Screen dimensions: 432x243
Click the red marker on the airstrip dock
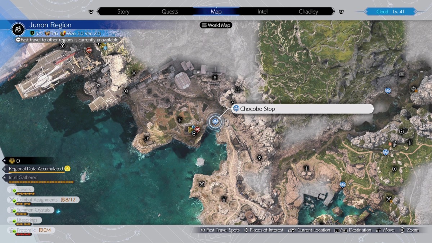pos(89,51)
